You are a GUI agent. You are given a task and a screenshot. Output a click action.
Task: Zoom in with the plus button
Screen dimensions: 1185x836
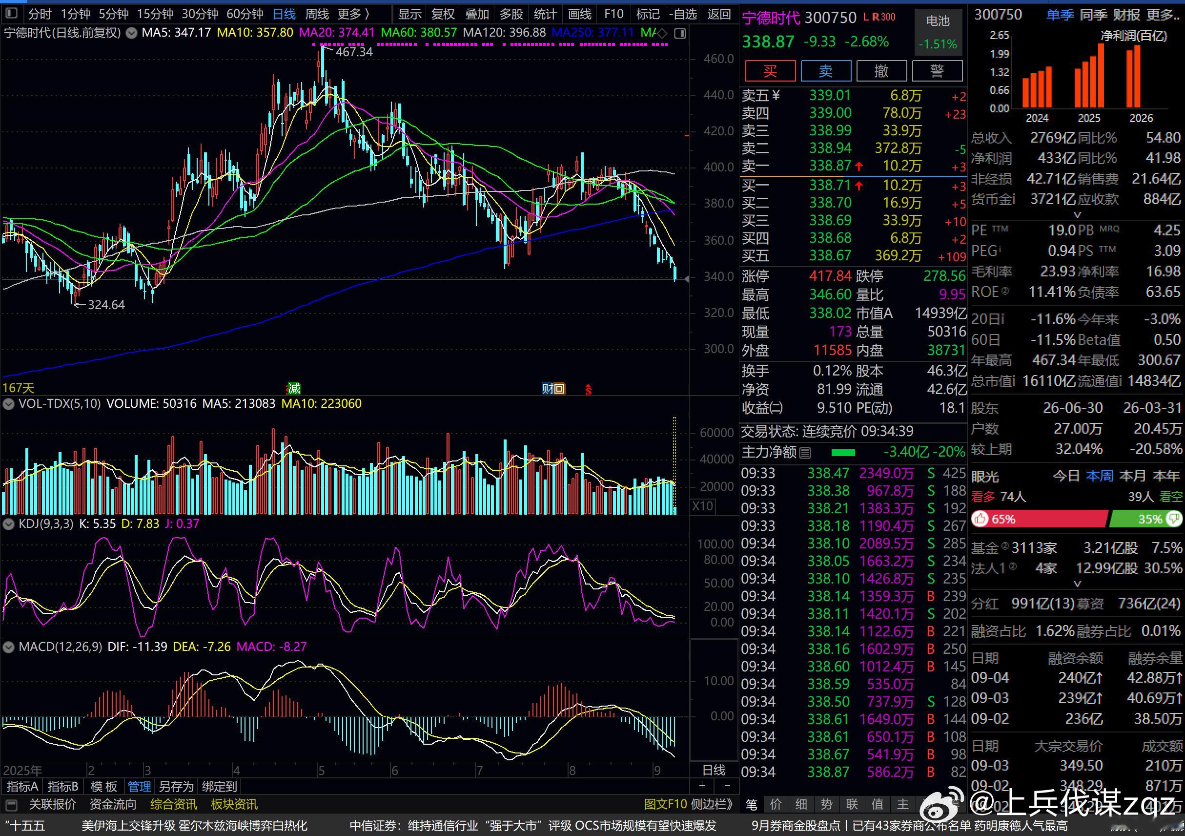[x=702, y=786]
